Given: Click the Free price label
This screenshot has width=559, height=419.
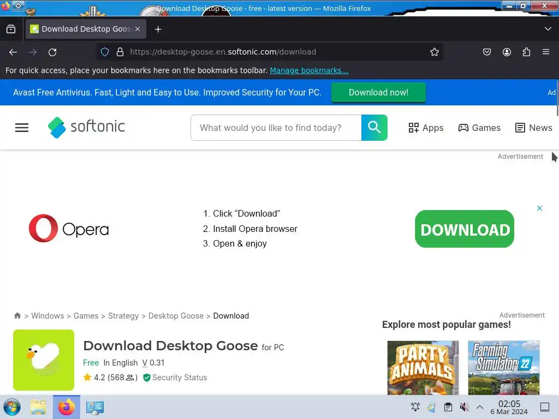Looking at the screenshot, I should 91,363.
